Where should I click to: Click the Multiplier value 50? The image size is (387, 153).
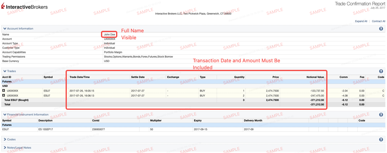tap(151, 129)
